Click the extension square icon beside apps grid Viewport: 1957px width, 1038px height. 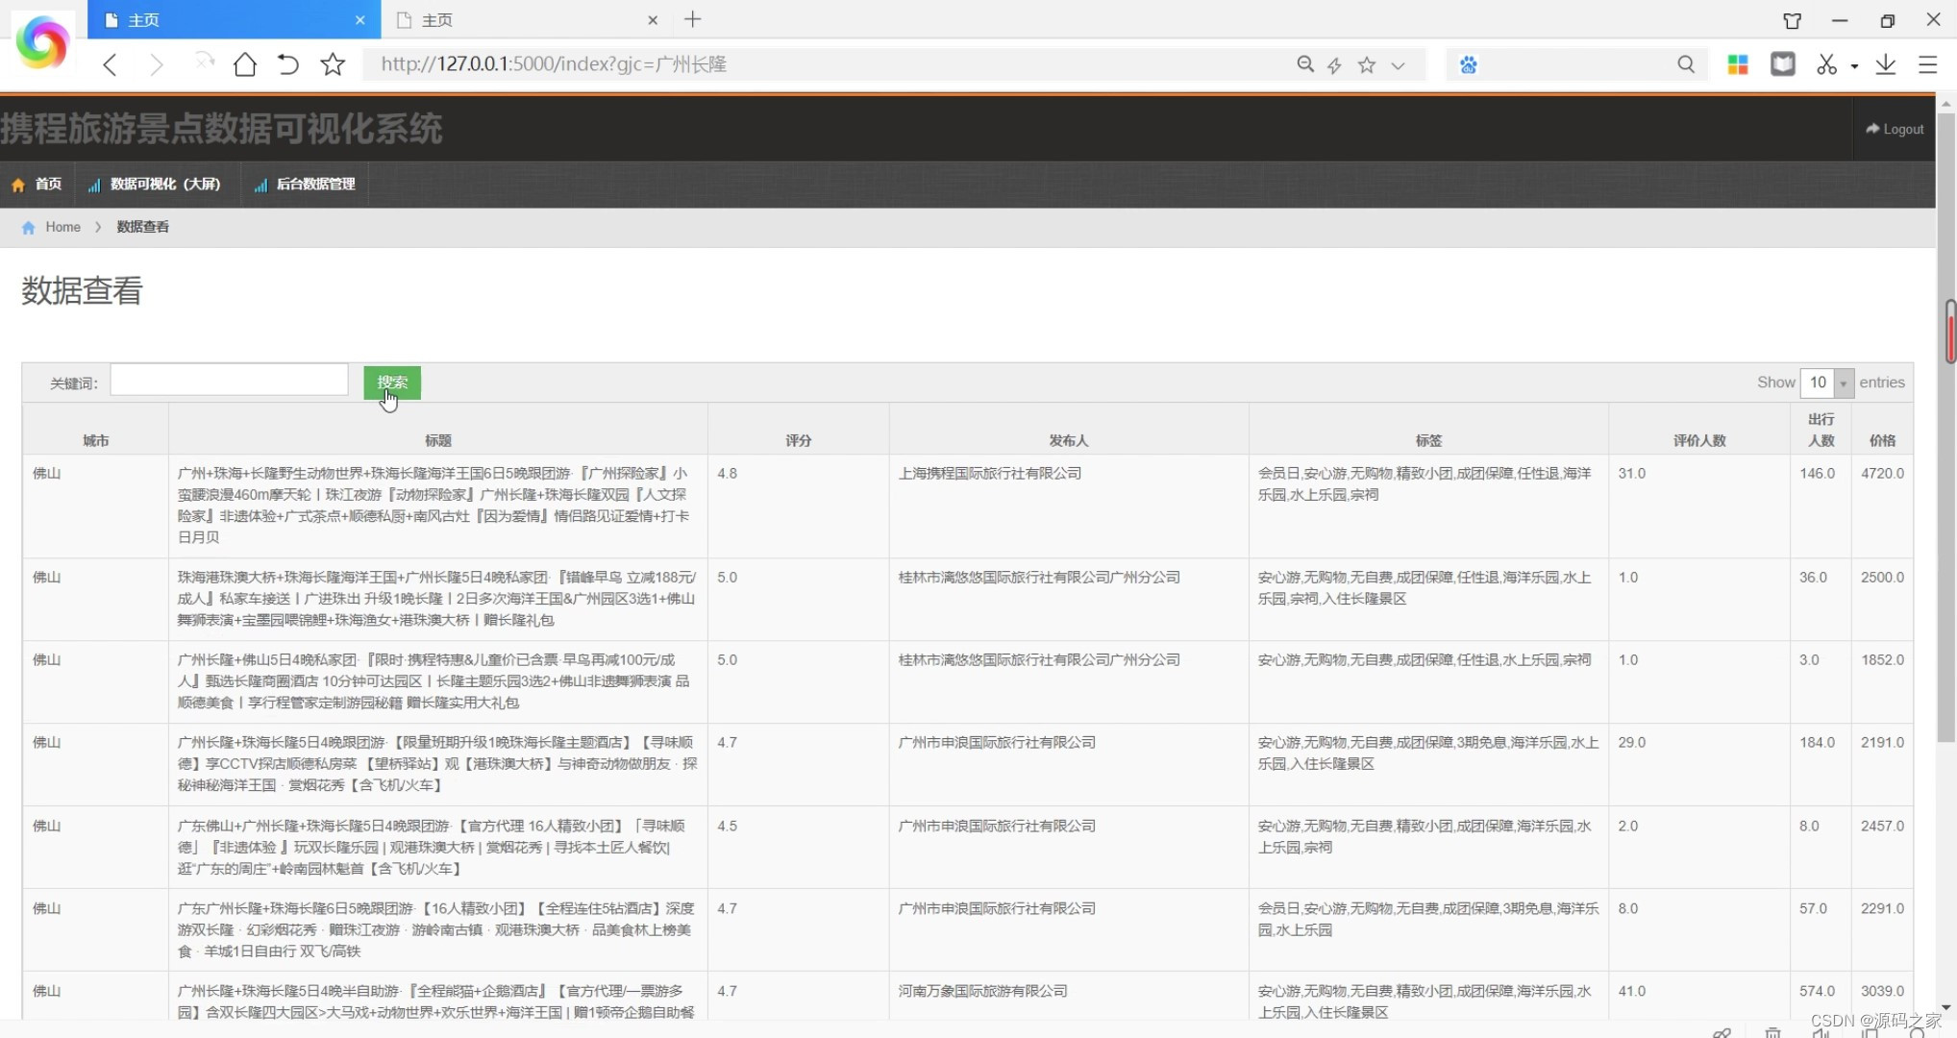click(1782, 64)
